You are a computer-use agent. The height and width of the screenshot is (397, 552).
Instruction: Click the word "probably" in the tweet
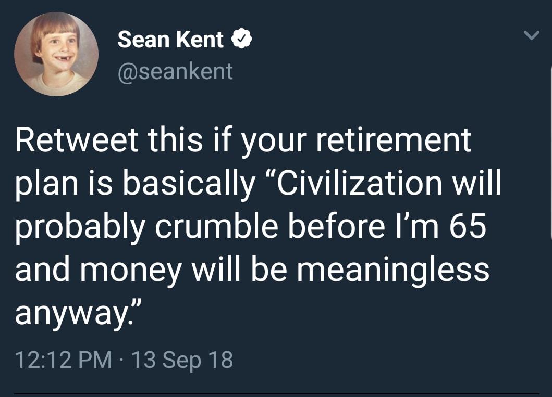(79, 227)
